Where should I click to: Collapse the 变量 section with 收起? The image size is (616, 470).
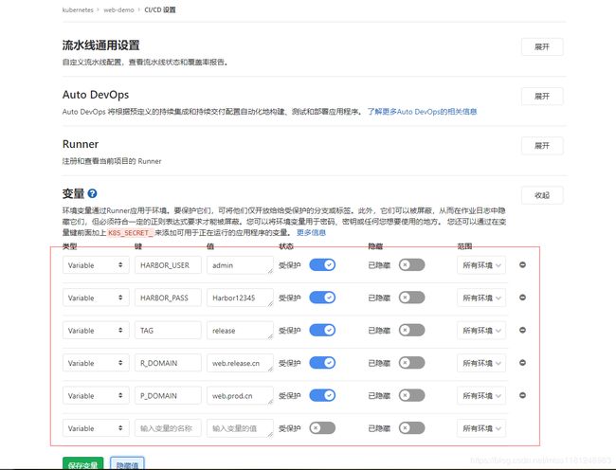click(542, 195)
